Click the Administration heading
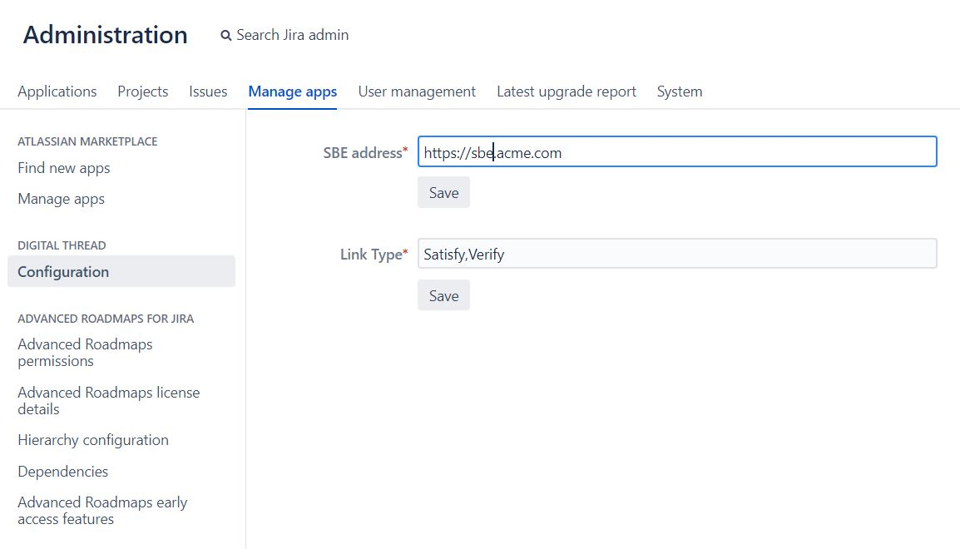The width and height of the screenshot is (960, 549). (106, 35)
